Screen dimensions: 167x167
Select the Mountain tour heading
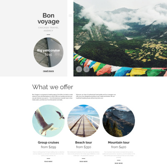tap(119, 142)
